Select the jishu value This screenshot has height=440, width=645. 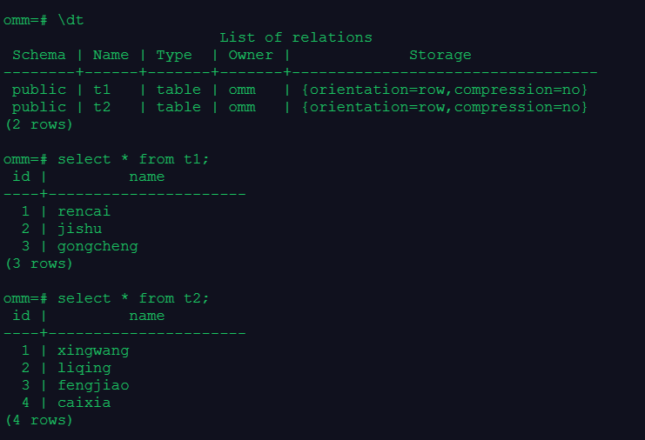click(80, 229)
